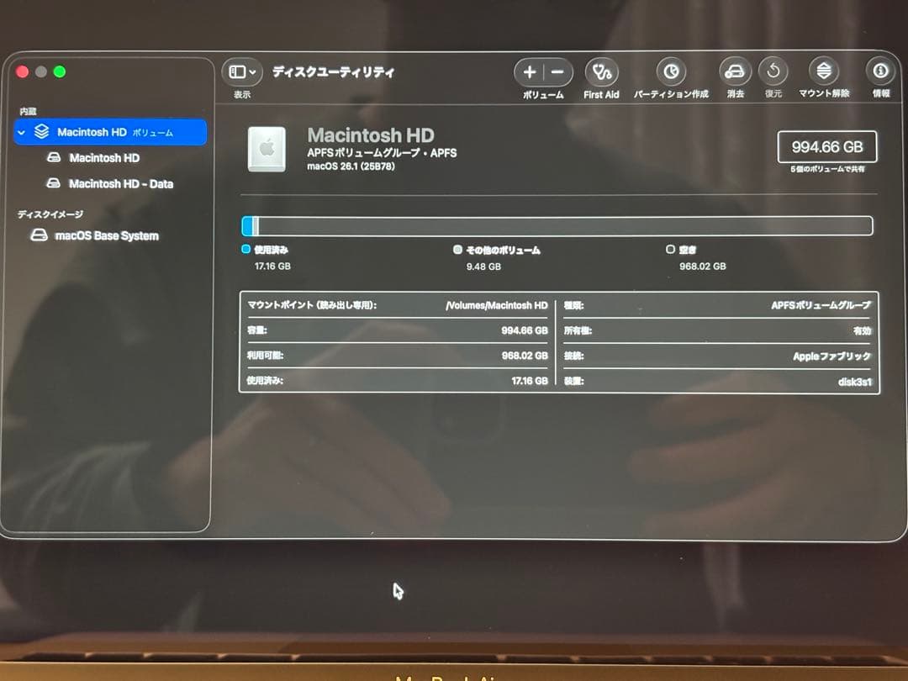Click the add volume plus button
Image resolution: width=908 pixels, height=681 pixels.
pos(529,72)
